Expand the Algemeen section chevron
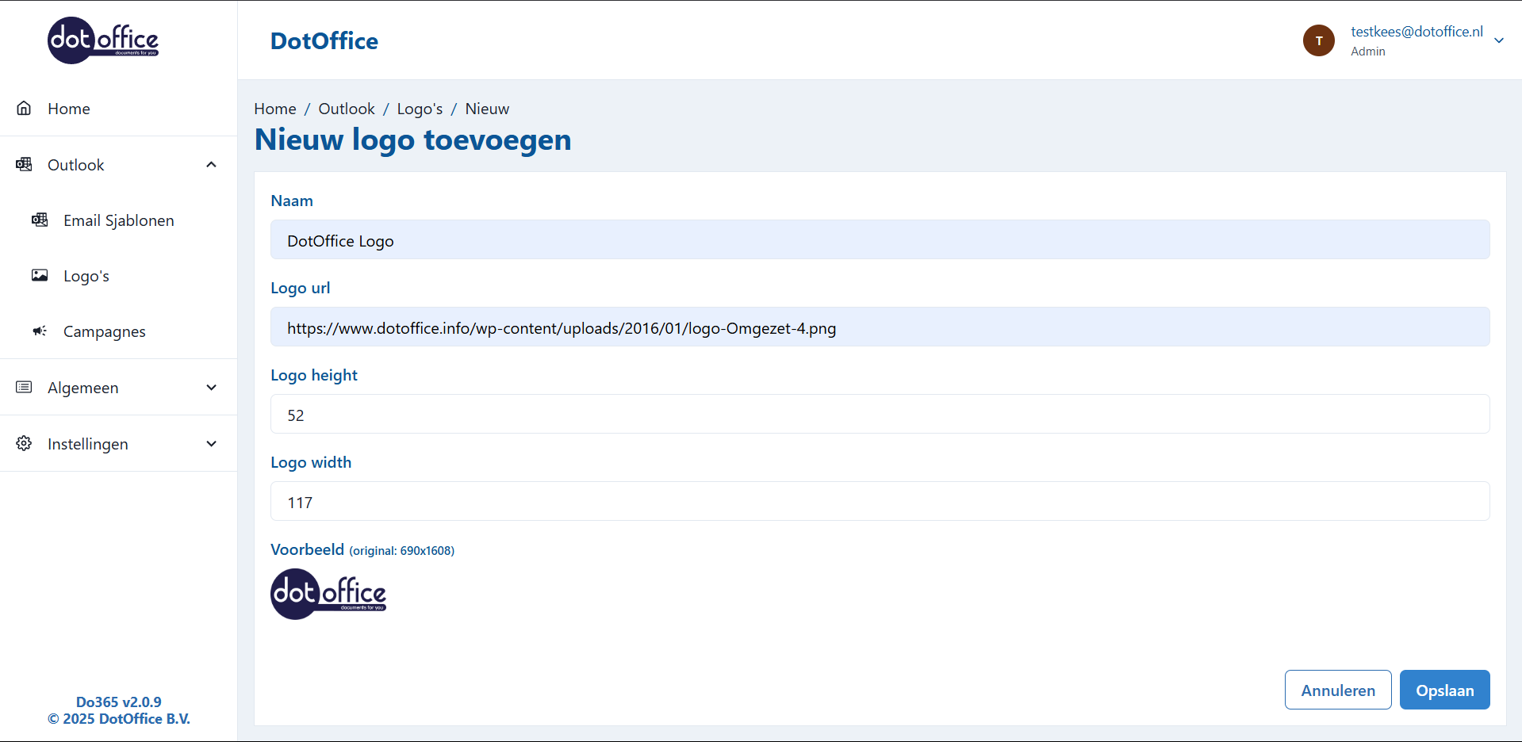The image size is (1522, 742). coord(211,388)
